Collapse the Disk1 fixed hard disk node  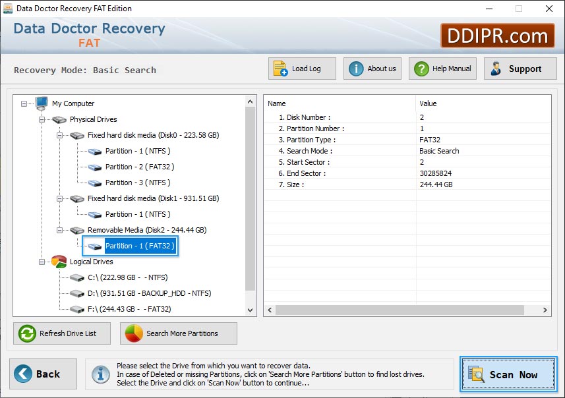pos(60,198)
